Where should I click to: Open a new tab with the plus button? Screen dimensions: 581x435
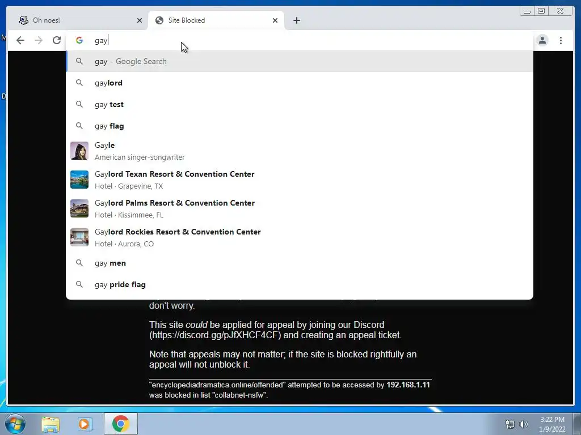[x=296, y=20]
